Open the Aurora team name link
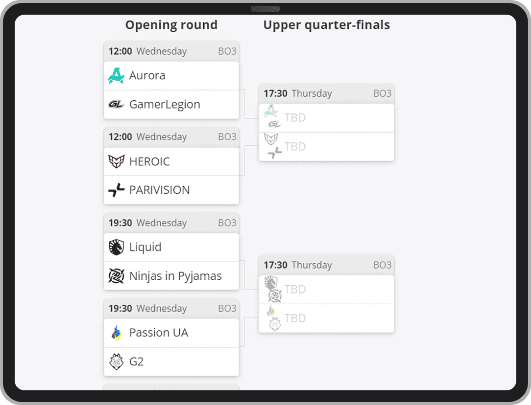 click(x=147, y=76)
